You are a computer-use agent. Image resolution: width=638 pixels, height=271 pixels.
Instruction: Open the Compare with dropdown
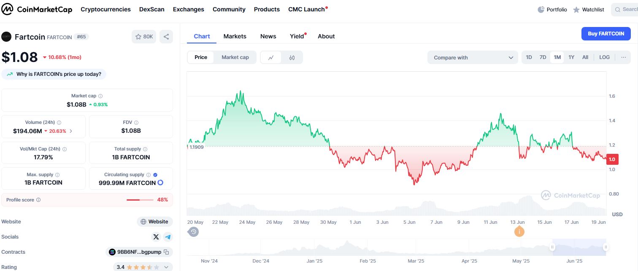pyautogui.click(x=473, y=58)
